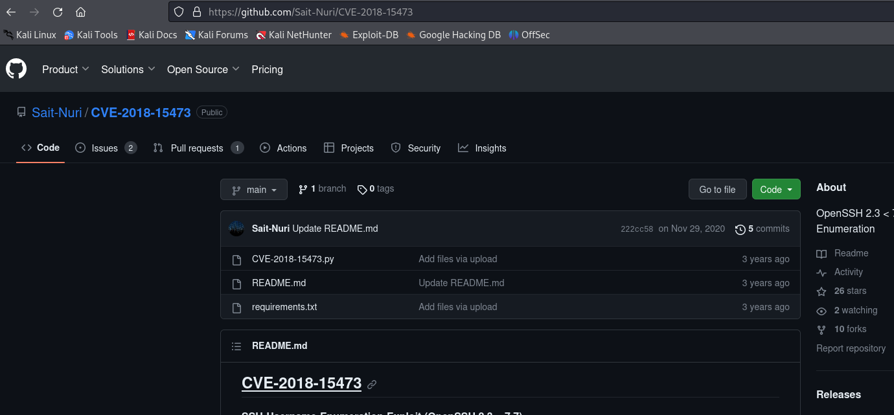This screenshot has width=894, height=415.
Task: Click the CVE-2018-15473 README heading
Action: (x=301, y=383)
